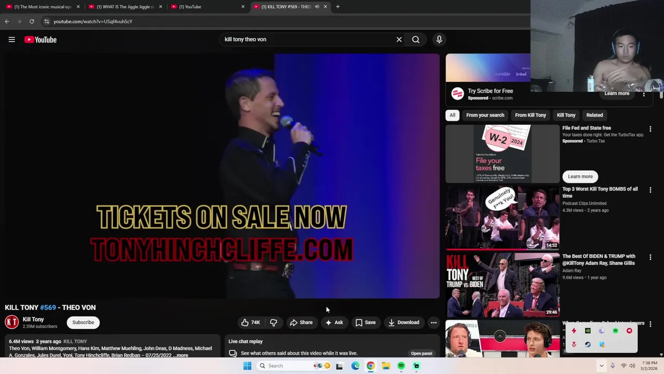Open the Kill Tony Trump vs Biden thumbnail

503,285
